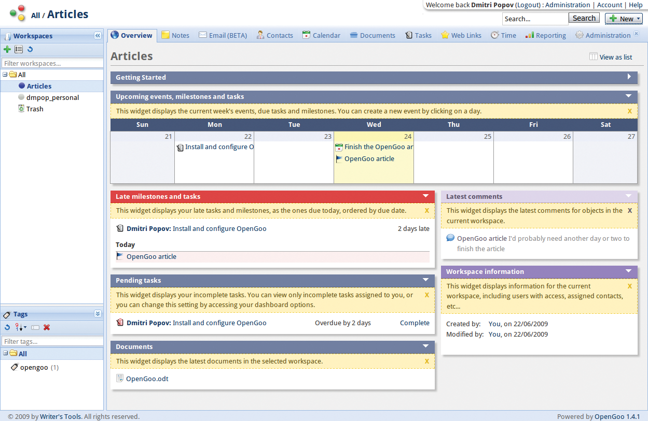Delete tag with the red X icon
The width and height of the screenshot is (648, 421).
47,327
